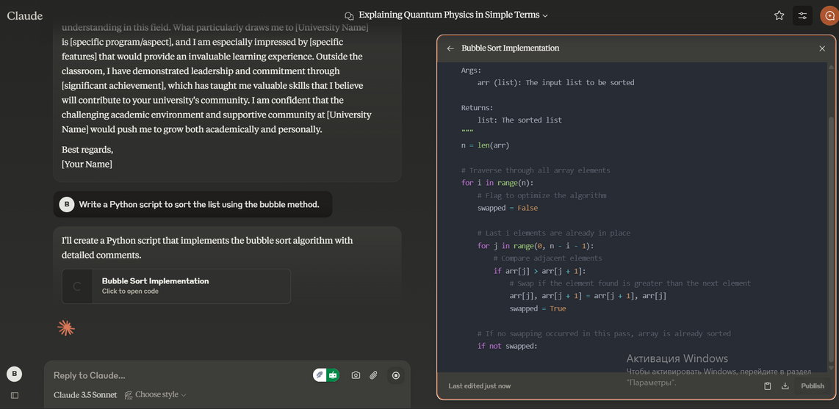Go back using artifact panel arrow

(450, 48)
